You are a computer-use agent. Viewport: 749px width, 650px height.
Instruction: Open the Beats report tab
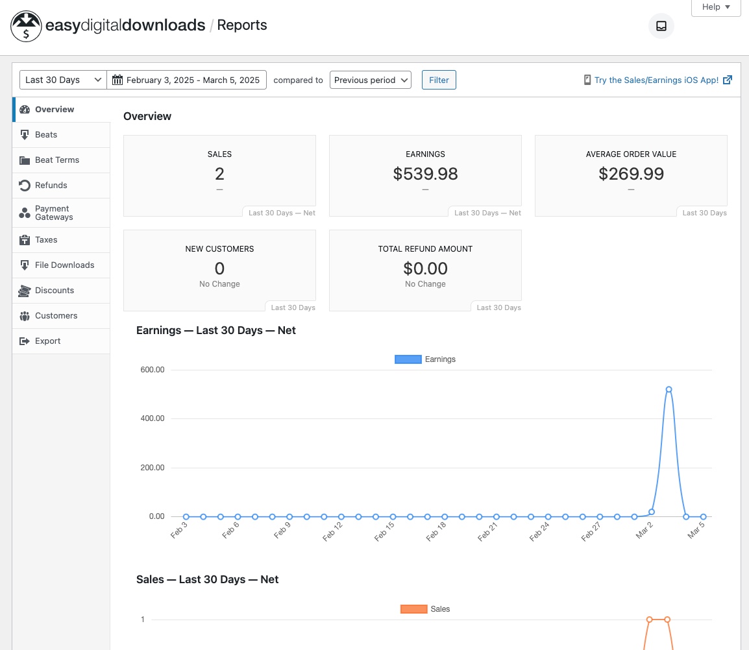click(x=61, y=135)
